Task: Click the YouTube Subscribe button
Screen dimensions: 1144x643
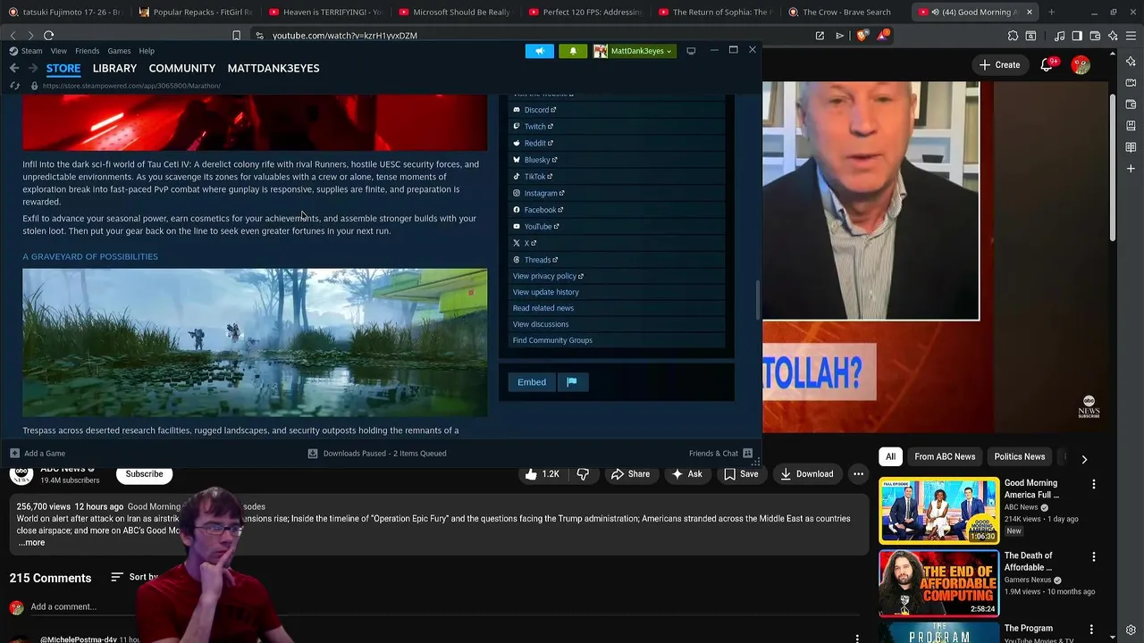Action: click(144, 474)
